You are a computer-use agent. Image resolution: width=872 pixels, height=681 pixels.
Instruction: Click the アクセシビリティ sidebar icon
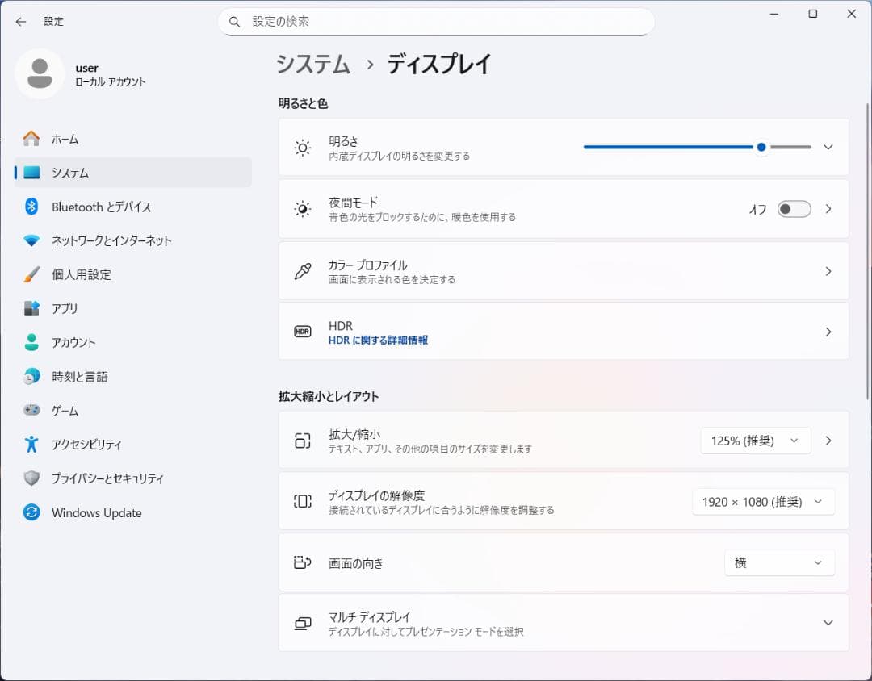(x=30, y=444)
